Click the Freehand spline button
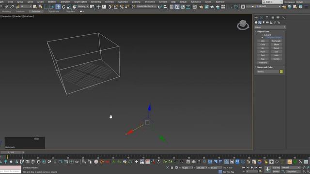Screen dimensions: 310x174 pos(263,62)
